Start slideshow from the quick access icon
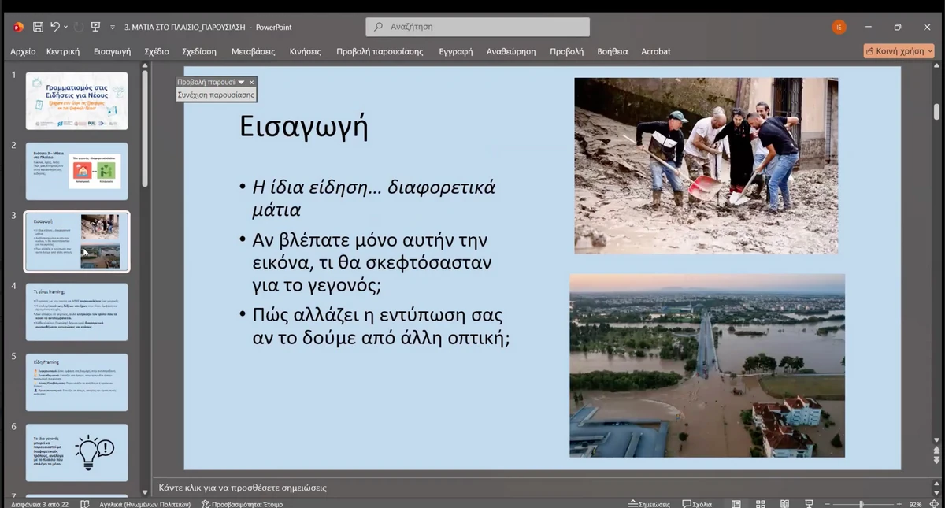Screen dimensions: 945x508 coord(96,27)
